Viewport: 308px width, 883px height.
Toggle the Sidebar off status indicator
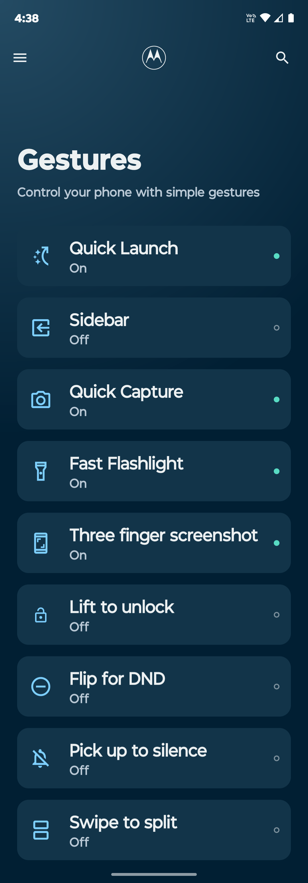point(277,328)
